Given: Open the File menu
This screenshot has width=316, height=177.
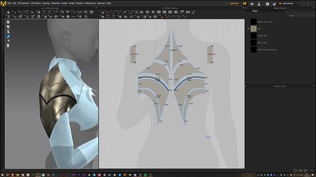Looking at the screenshot, I should click(x=9, y=3).
